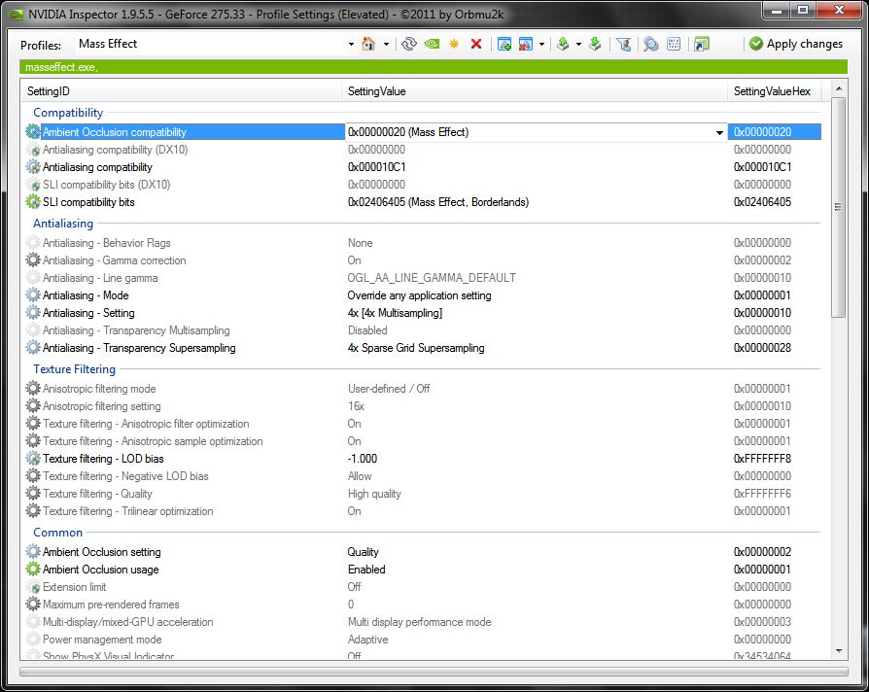Image resolution: width=869 pixels, height=692 pixels.
Task: Click the Antialiasing group header
Action: click(63, 224)
